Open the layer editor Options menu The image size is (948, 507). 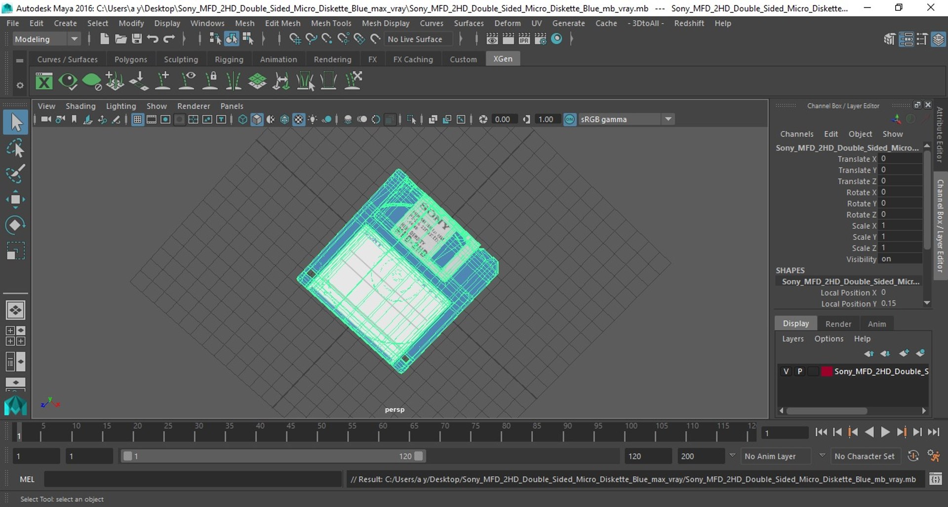(x=829, y=339)
